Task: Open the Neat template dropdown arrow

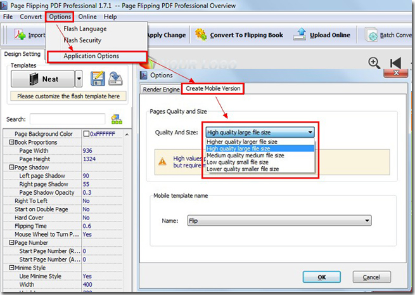Action: pyautogui.click(x=79, y=79)
